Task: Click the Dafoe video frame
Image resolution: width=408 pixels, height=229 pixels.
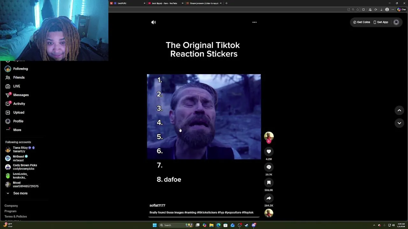Action: [204, 117]
